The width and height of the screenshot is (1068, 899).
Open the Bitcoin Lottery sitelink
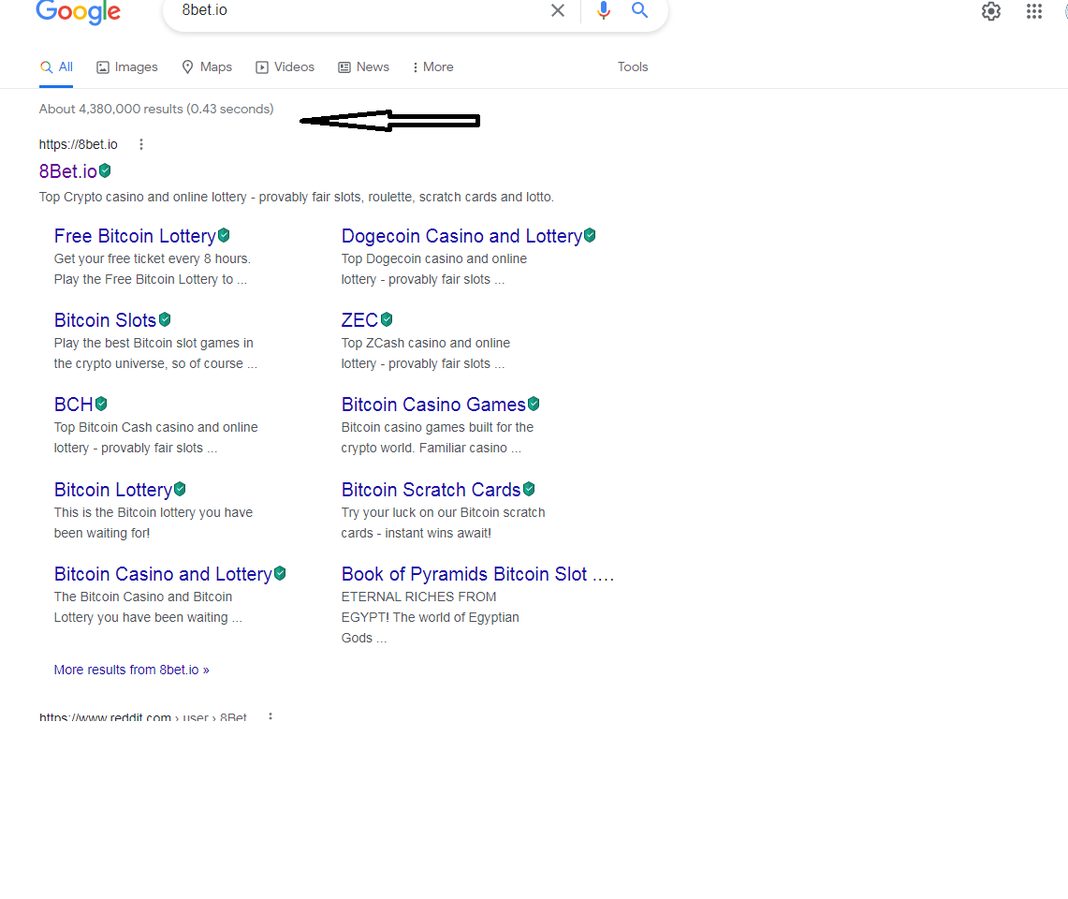click(x=113, y=490)
